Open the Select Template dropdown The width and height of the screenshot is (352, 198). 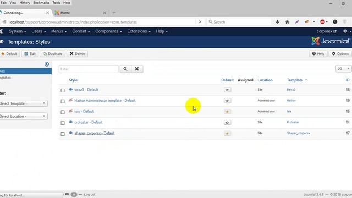(23, 103)
